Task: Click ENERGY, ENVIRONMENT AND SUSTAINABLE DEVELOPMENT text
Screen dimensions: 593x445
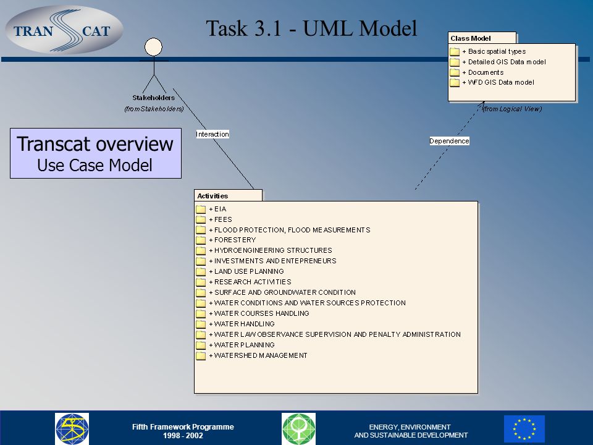Action: point(411,431)
